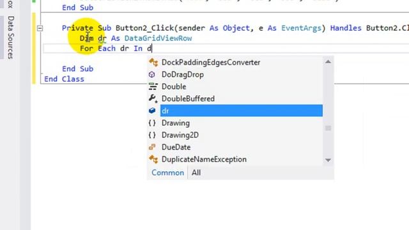Click the structure icon beside Double
The width and height of the screenshot is (409, 230).
153,87
